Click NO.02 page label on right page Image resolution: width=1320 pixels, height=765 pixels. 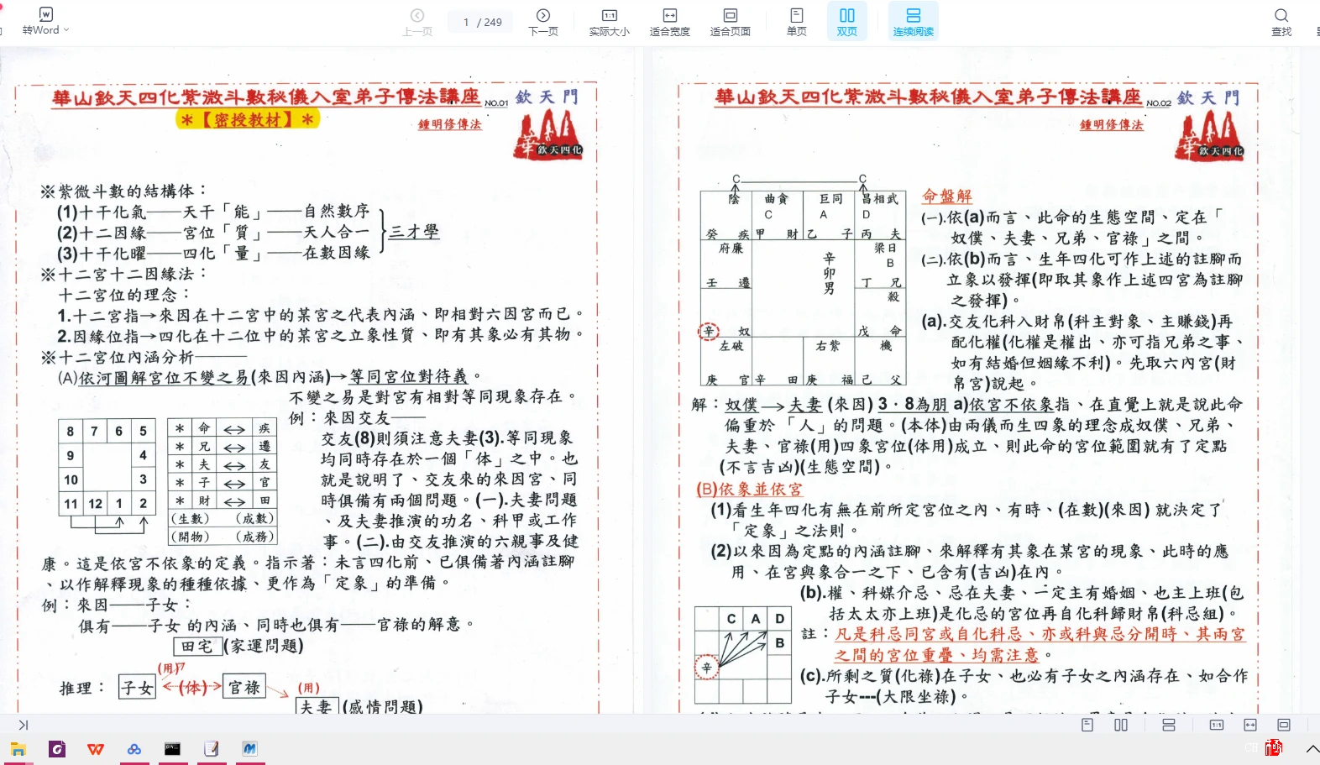1159,103
